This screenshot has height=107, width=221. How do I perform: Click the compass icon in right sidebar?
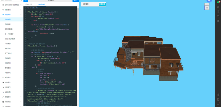point(218,95)
